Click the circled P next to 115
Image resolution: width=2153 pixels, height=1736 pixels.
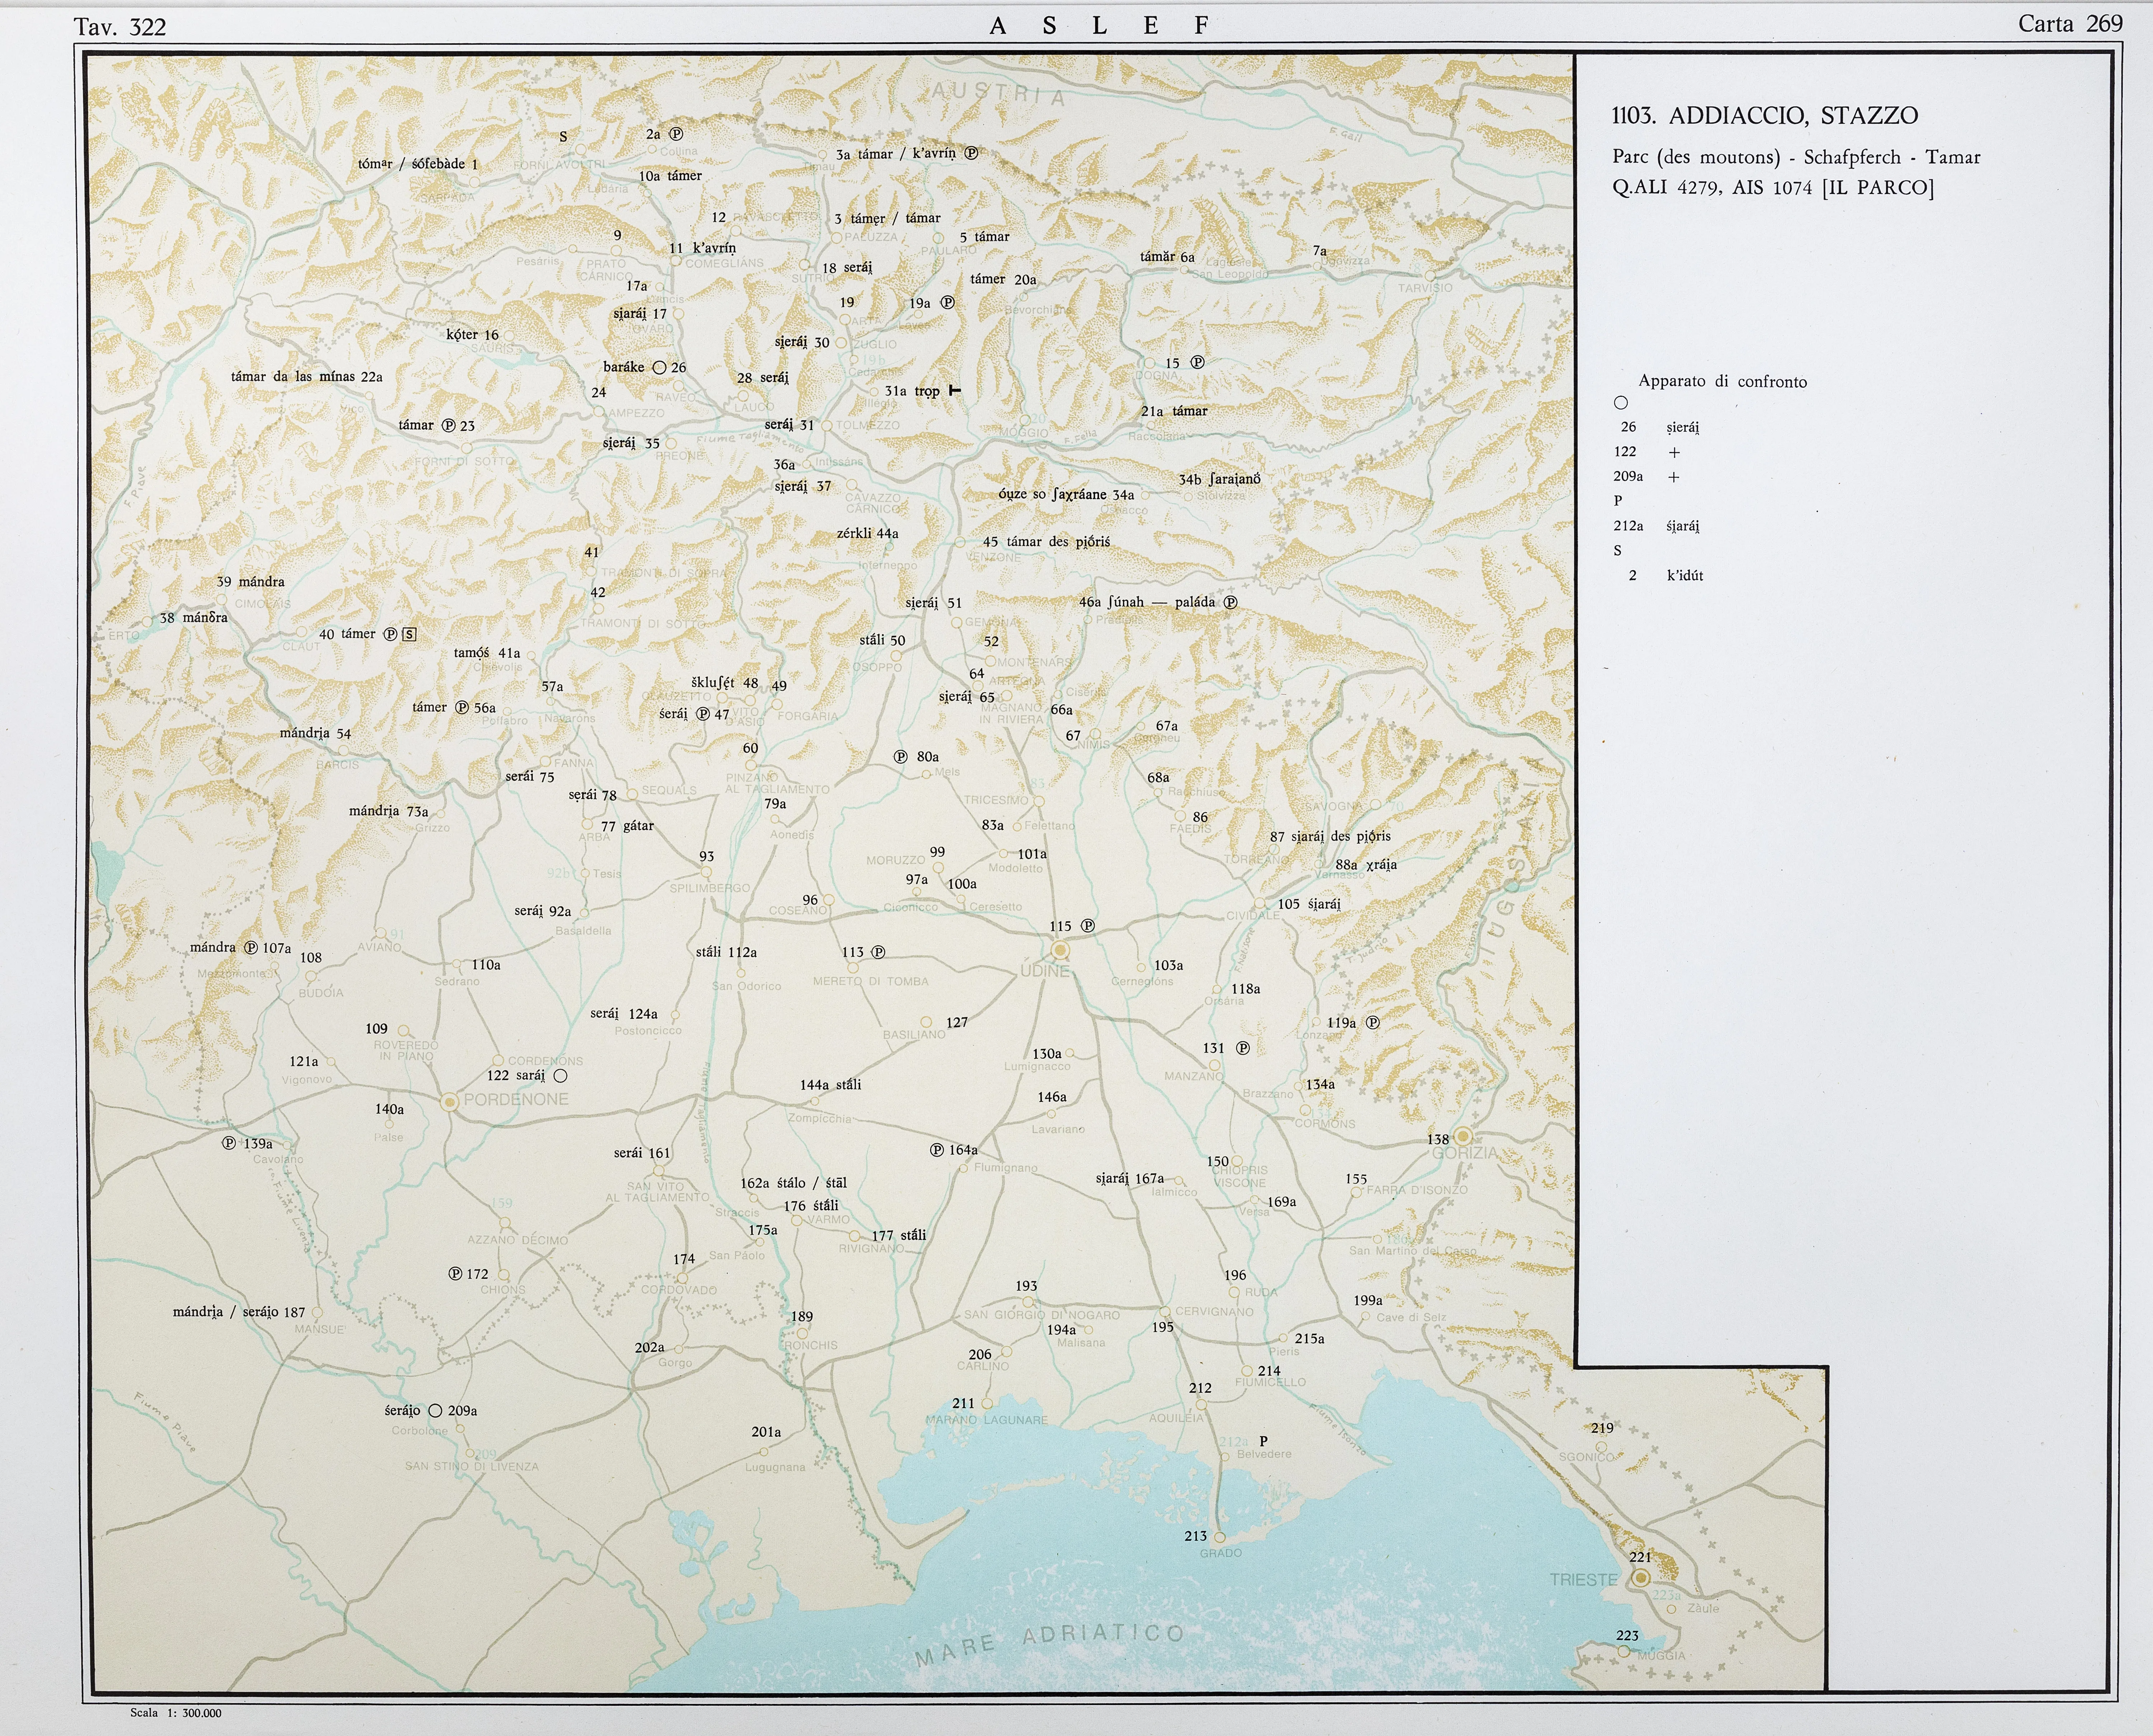1088,926
